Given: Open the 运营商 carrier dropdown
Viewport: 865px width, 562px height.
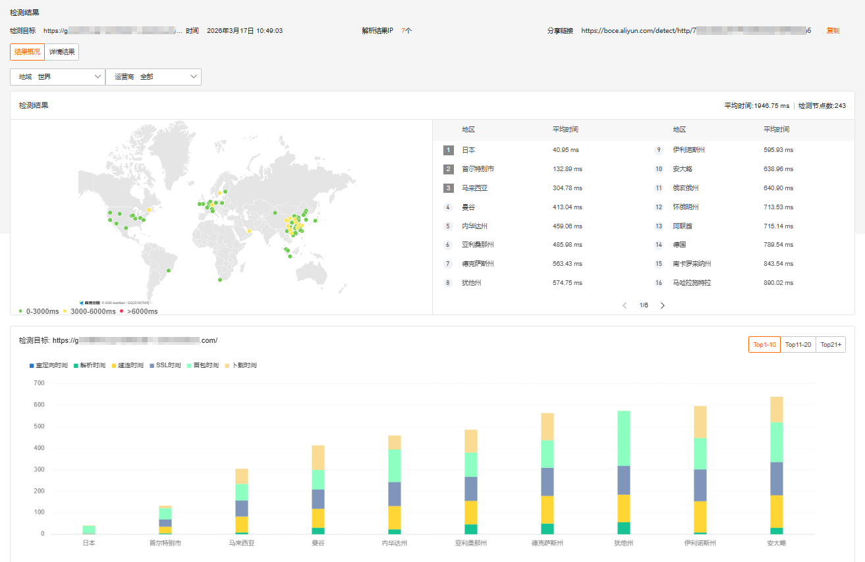Looking at the screenshot, I should coord(153,77).
